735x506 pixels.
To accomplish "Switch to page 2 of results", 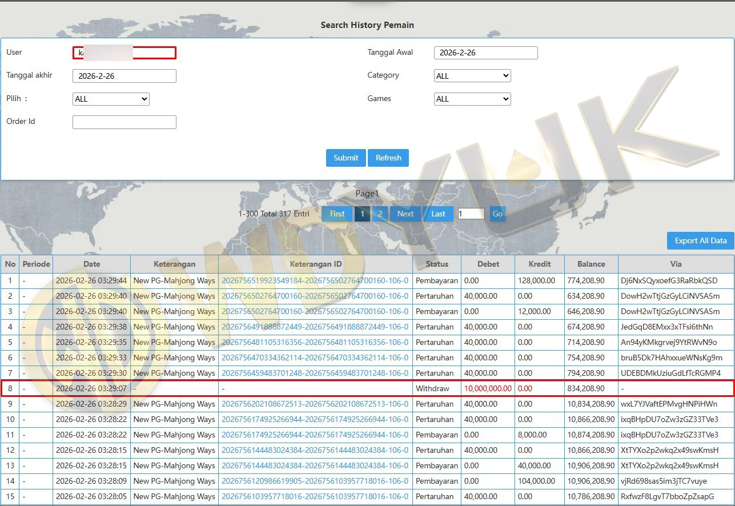I will click(380, 214).
